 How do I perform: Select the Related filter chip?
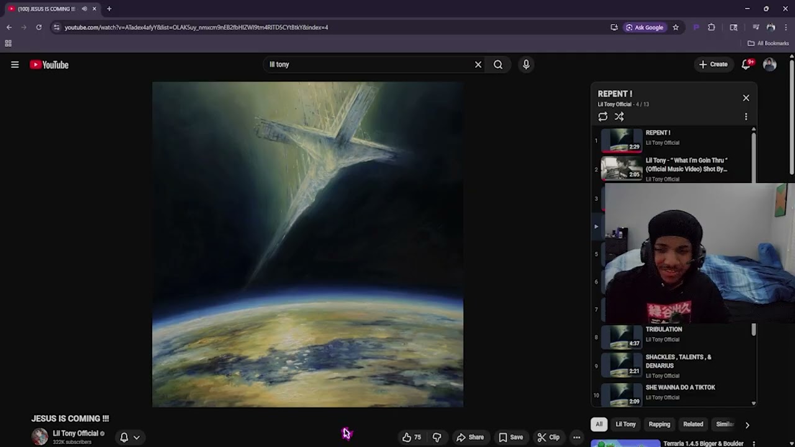pyautogui.click(x=693, y=425)
